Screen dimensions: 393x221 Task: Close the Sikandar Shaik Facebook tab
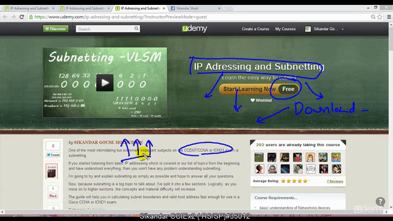pyautogui.click(x=219, y=8)
